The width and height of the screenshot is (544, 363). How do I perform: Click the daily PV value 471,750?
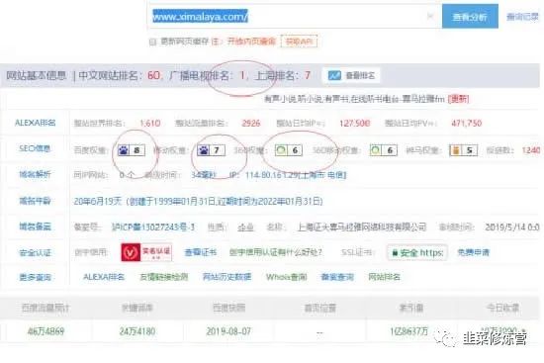click(x=466, y=123)
